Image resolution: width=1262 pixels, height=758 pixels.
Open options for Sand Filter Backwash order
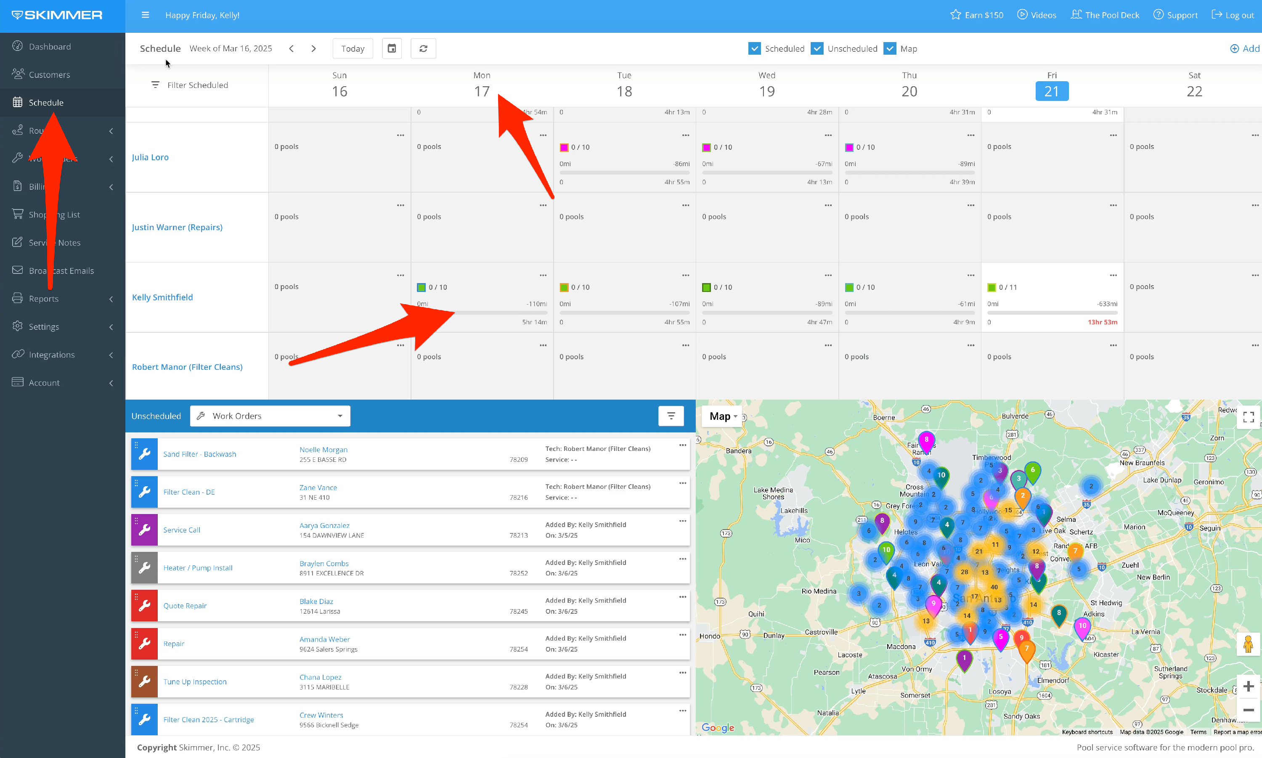(682, 445)
